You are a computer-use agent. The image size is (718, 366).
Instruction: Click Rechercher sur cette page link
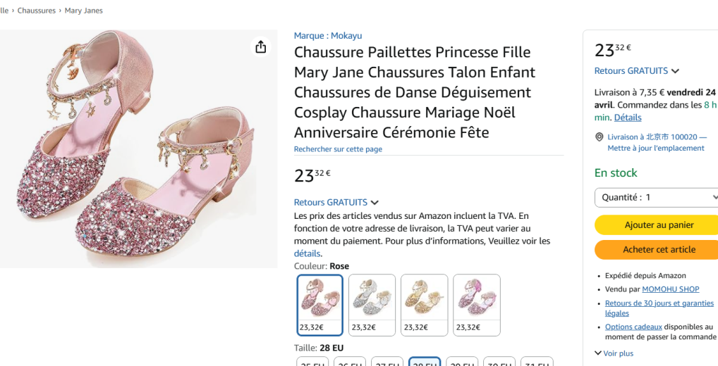(x=338, y=149)
